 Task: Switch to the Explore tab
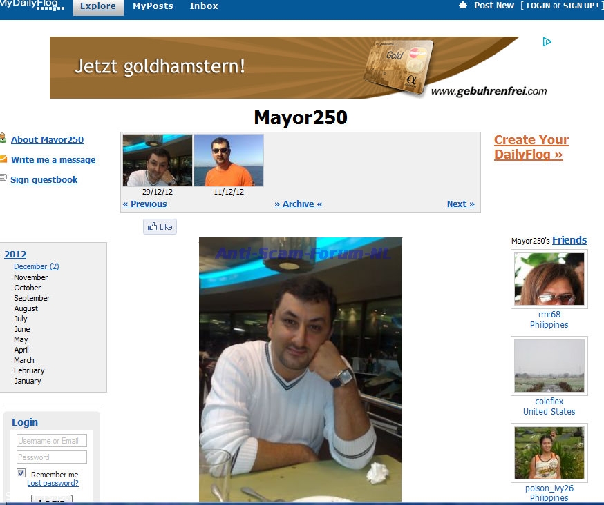point(98,6)
